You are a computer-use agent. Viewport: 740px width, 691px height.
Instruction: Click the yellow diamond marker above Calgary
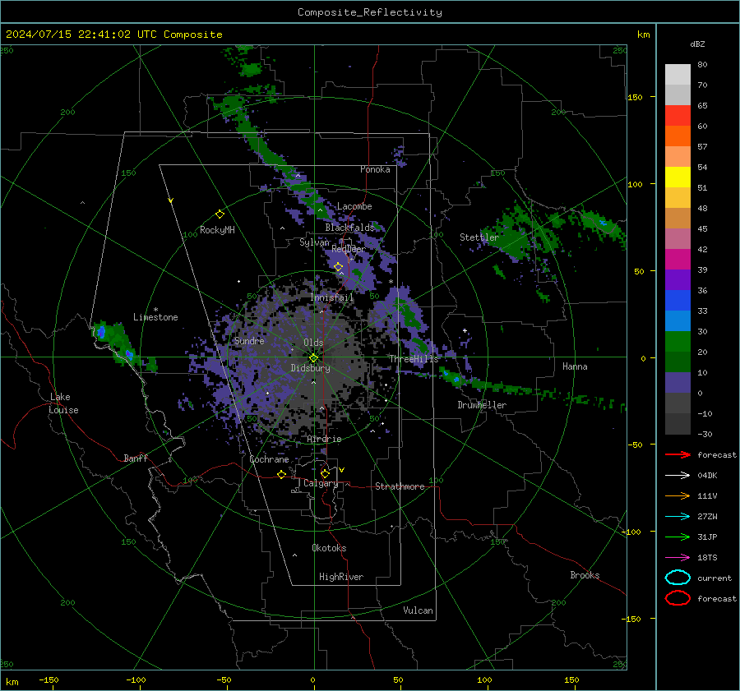click(x=325, y=473)
